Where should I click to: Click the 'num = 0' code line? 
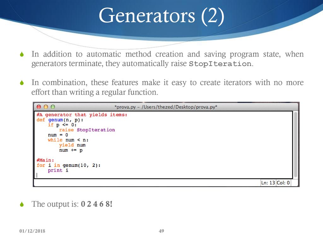tap(58, 135)
